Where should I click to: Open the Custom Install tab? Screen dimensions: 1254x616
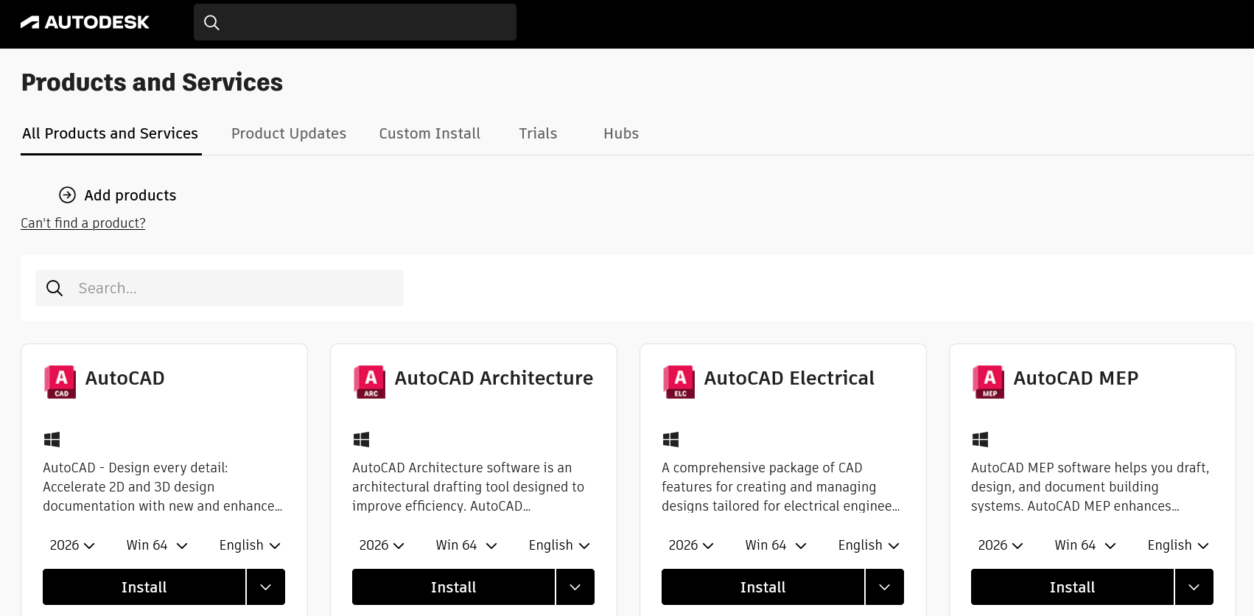point(430,133)
